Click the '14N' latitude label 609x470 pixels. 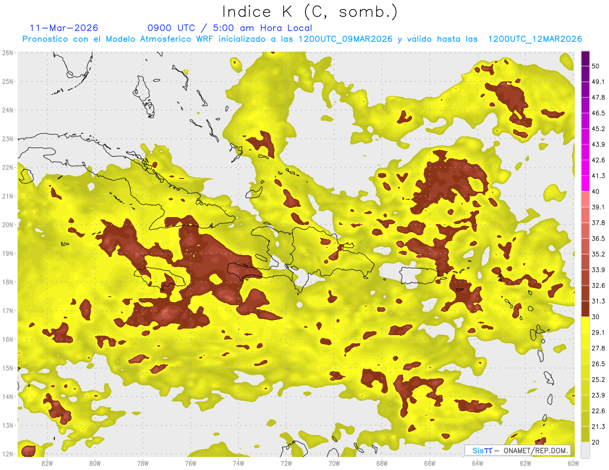(8, 396)
